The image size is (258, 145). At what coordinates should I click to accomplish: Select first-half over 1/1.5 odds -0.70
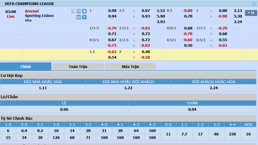[x=222, y=28]
